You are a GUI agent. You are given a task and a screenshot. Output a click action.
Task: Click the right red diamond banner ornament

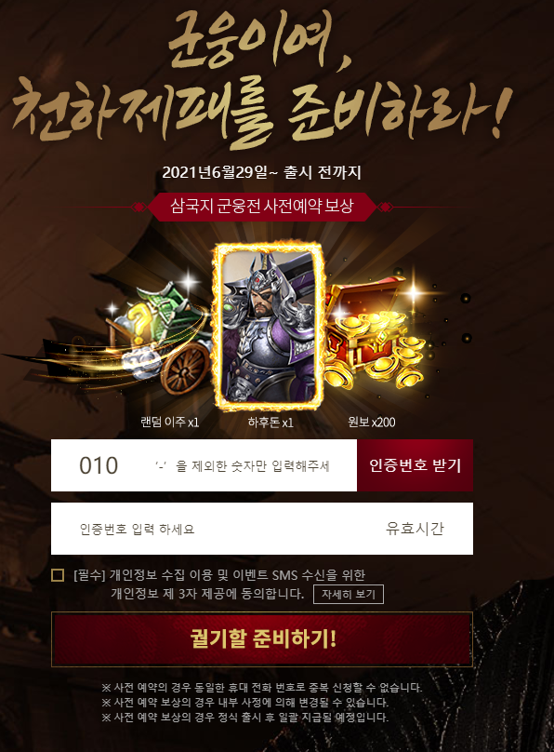click(386, 208)
